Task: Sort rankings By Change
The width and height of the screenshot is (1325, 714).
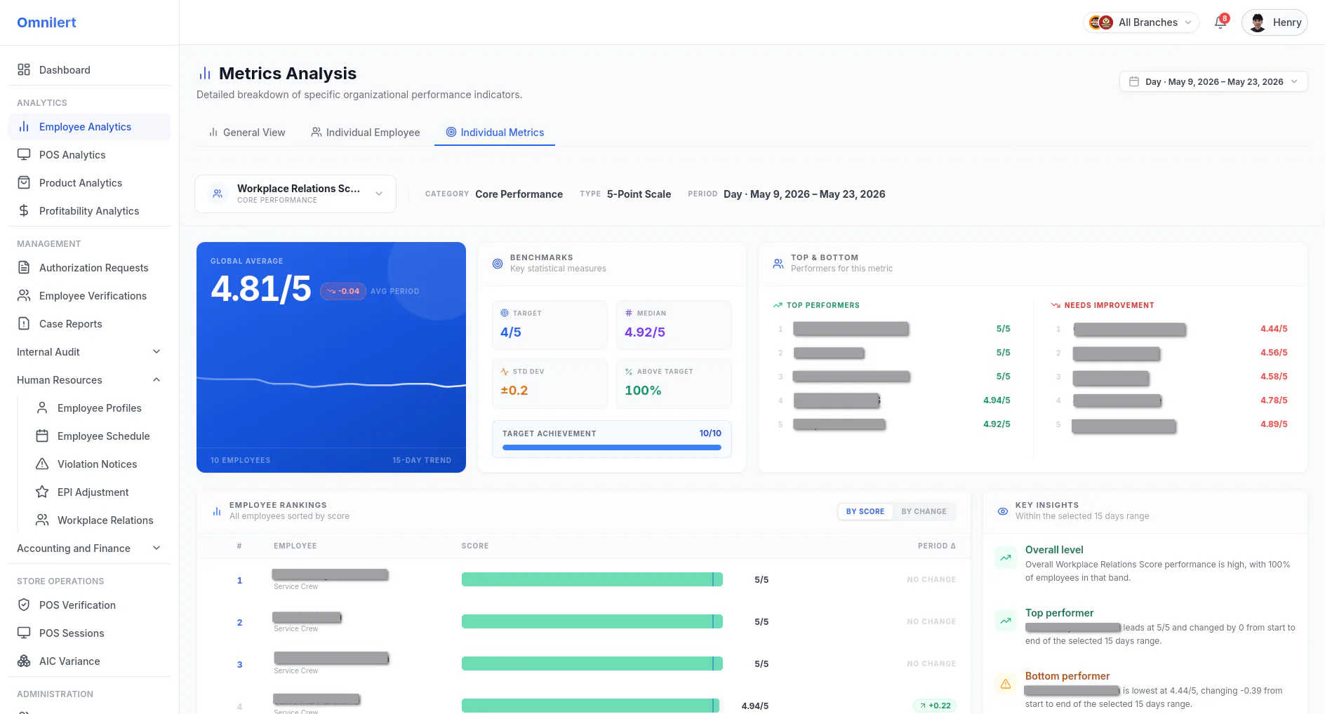Action: [x=924, y=511]
